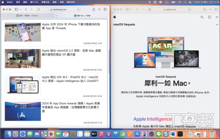Open Calendar from the Dock

click(65, 134)
